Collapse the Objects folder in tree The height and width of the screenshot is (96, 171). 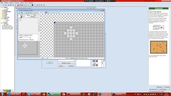pos(1,19)
